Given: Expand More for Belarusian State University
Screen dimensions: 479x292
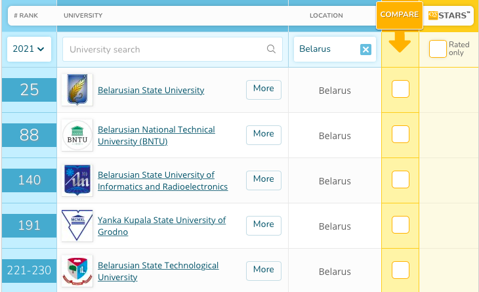Looking at the screenshot, I should click(263, 89).
